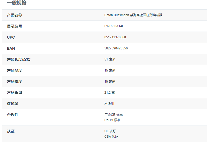Click the 产品长度/深度 label
This screenshot has height=142, width=208.
19,59
